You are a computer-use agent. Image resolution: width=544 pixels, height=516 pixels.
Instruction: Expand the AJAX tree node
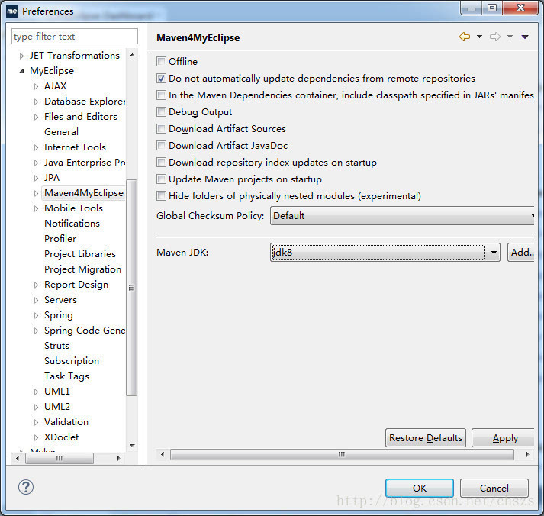(36, 86)
